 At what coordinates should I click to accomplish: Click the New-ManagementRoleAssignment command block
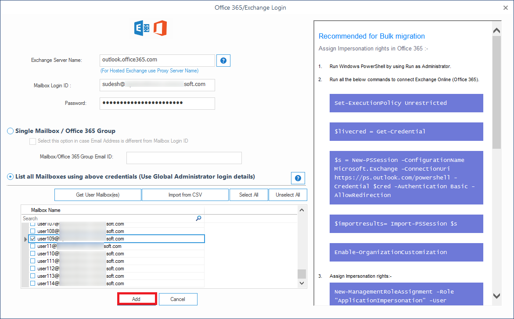[406, 294]
